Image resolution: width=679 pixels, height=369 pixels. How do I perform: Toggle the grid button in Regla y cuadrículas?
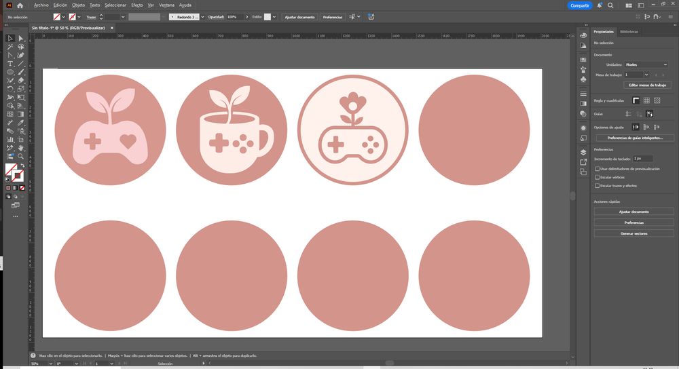pos(646,100)
